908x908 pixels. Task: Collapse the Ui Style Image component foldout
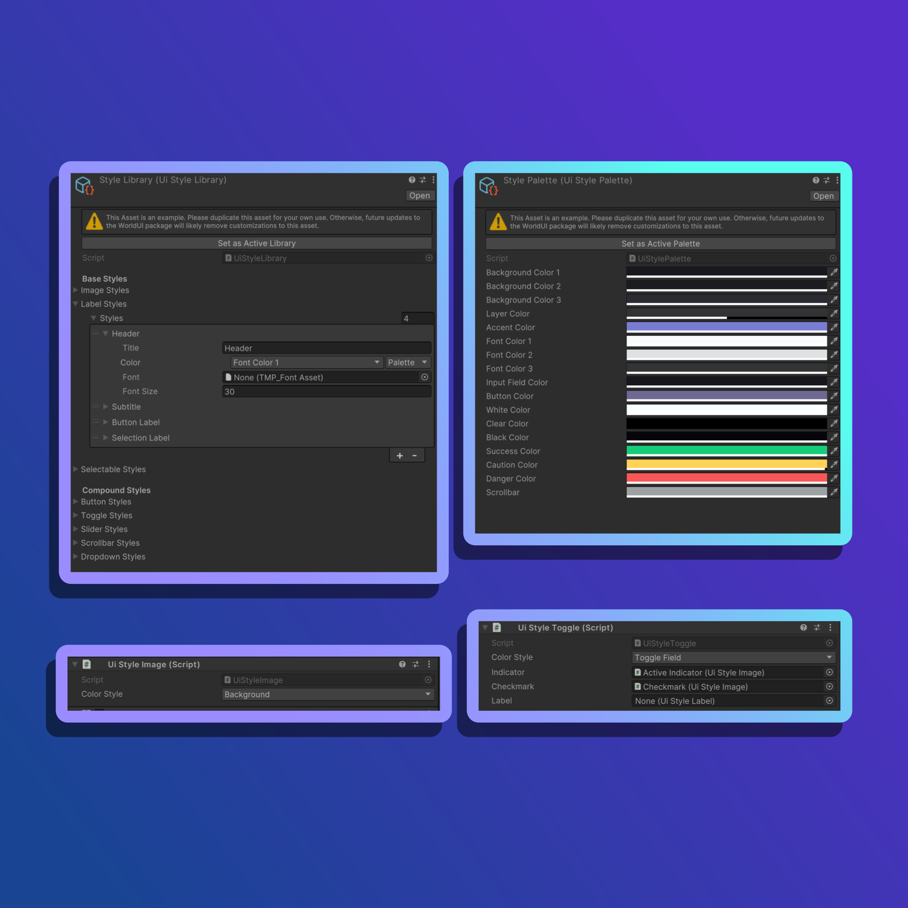coord(75,665)
